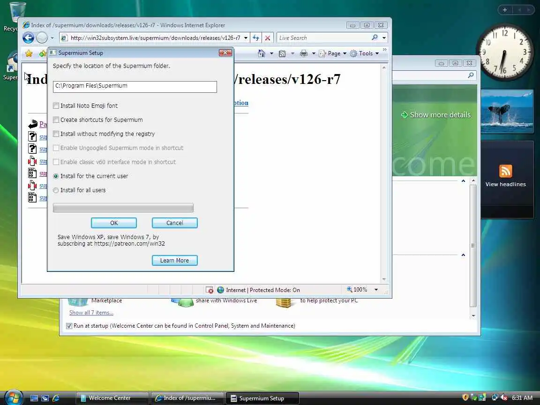Open the Tools menu
Image resolution: width=540 pixels, height=405 pixels.
click(x=364, y=53)
